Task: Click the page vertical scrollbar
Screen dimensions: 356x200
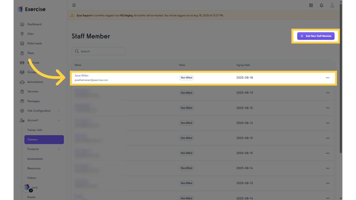Action: pos(341,78)
